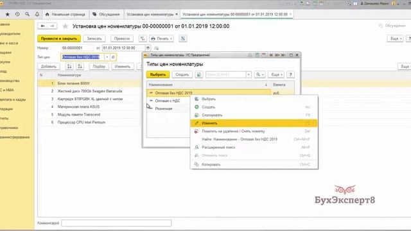
Task: Click the copy icon next to Создать in dialog
Action: coord(198,74)
